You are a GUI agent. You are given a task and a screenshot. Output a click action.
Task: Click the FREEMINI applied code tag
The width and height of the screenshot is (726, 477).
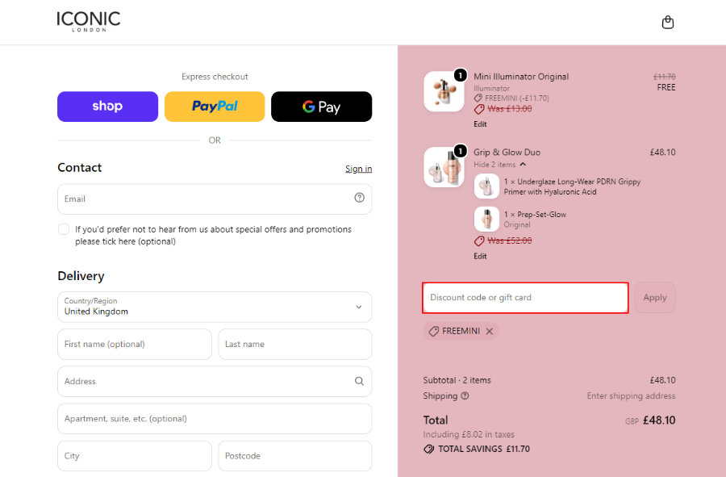[461, 331]
